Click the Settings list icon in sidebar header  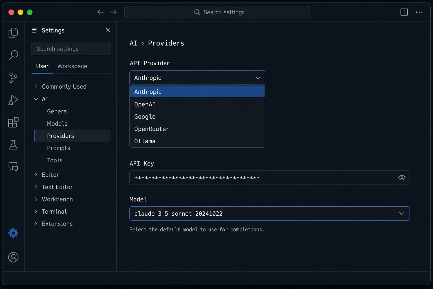pyautogui.click(x=35, y=30)
